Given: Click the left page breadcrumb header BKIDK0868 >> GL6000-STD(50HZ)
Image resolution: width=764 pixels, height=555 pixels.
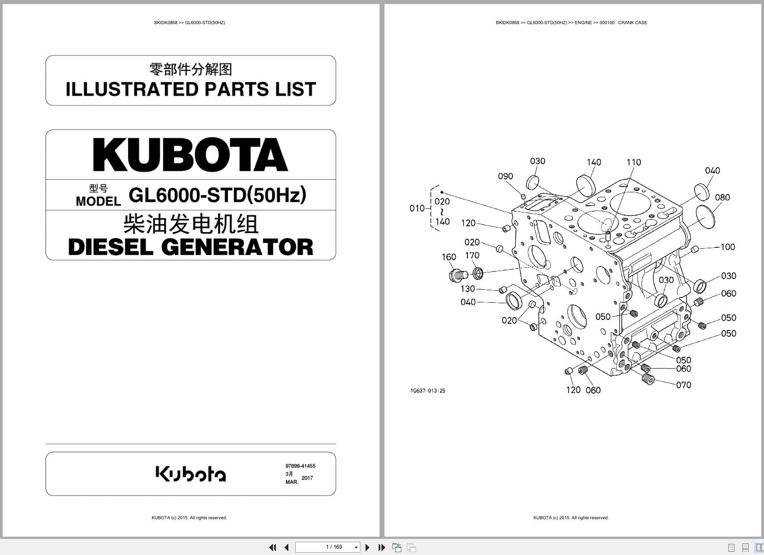Looking at the screenshot, I should (189, 22).
